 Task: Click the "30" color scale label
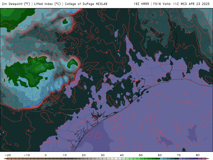pos(103,155)
